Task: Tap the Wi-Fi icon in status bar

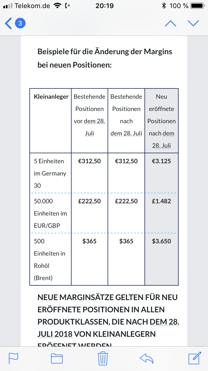Action: click(x=58, y=6)
